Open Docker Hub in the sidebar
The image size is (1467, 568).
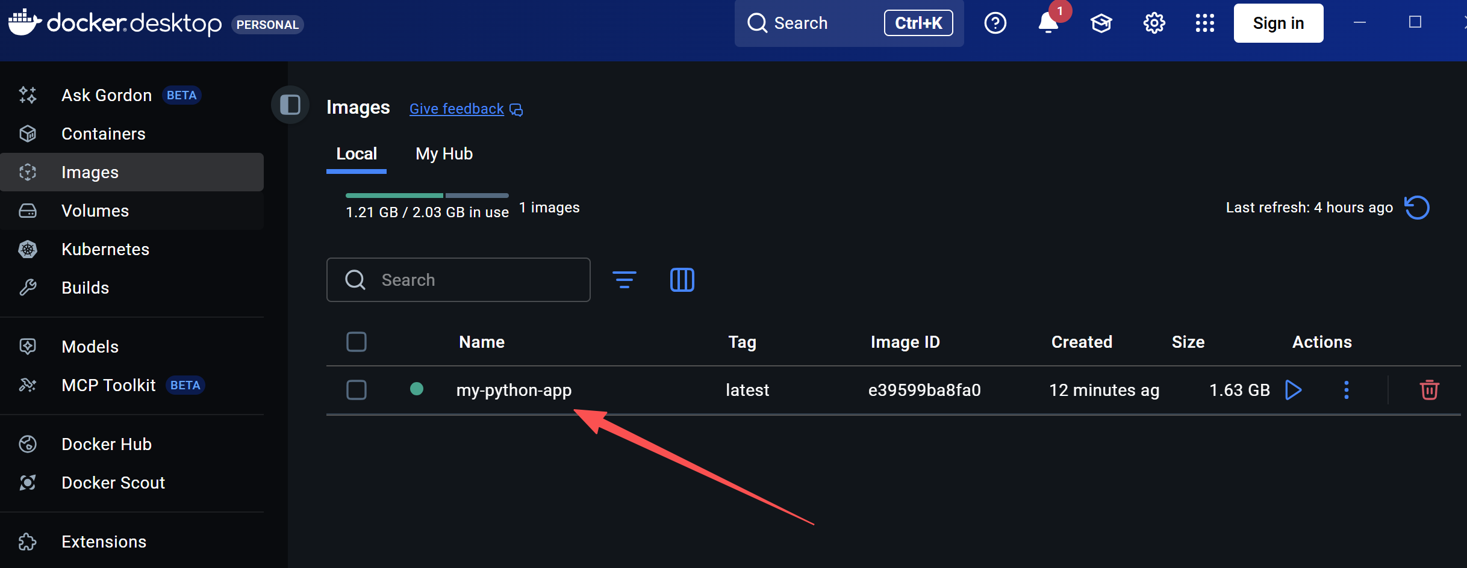132,444
